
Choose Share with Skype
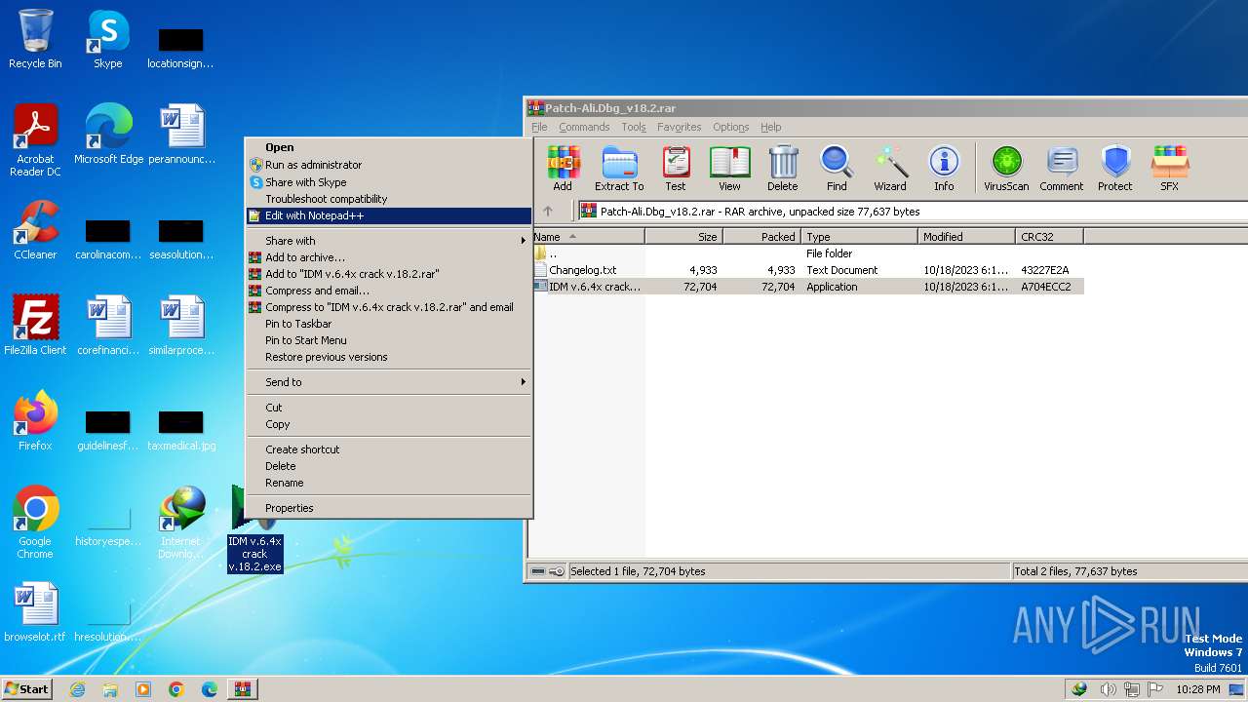pos(388,182)
